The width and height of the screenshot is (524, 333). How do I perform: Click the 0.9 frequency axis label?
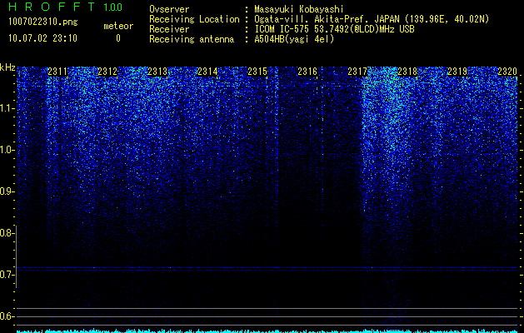[7, 191]
